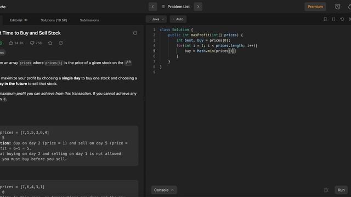
Task: Click the Premium button
Action: (x=315, y=7)
